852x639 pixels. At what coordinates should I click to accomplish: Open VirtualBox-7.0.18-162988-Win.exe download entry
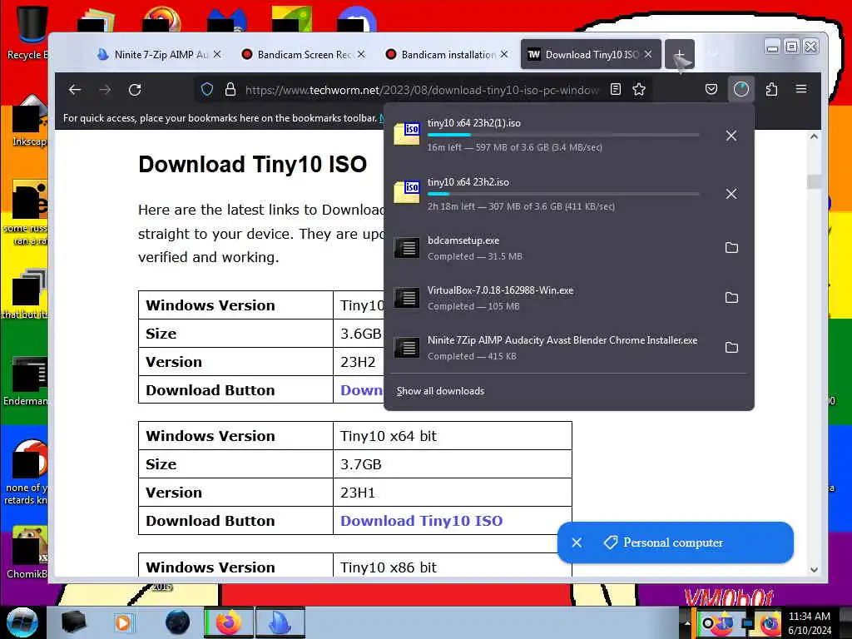[552, 298]
